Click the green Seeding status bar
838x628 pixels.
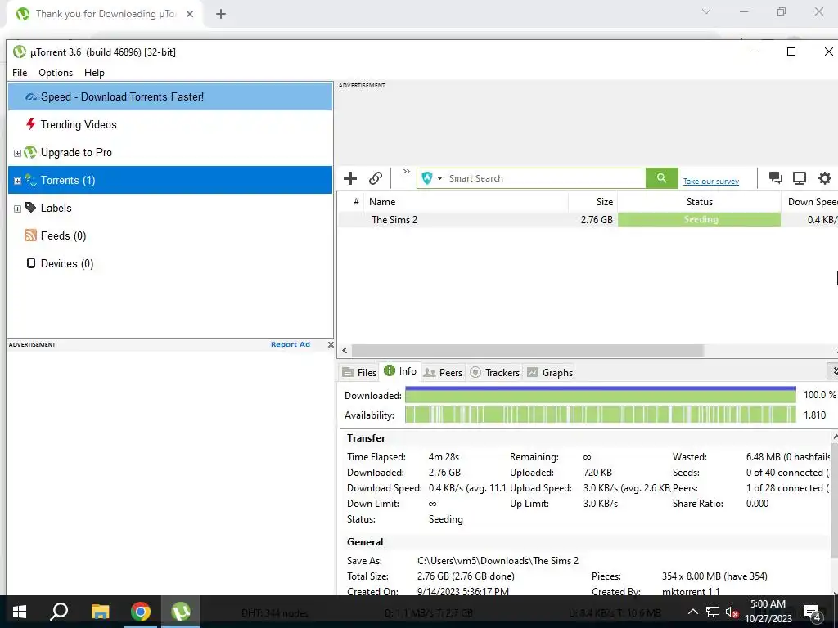click(699, 219)
